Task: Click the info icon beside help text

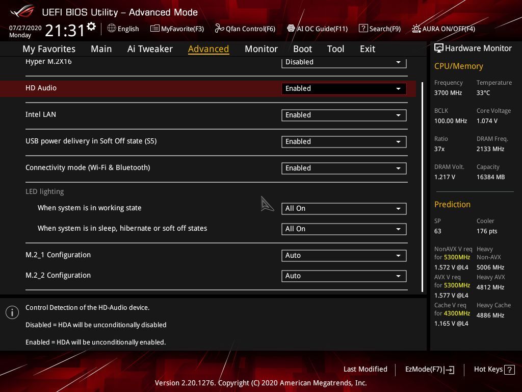Action: pyautogui.click(x=12, y=312)
